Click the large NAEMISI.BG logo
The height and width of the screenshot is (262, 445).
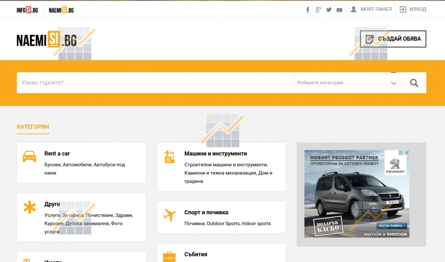tap(47, 40)
